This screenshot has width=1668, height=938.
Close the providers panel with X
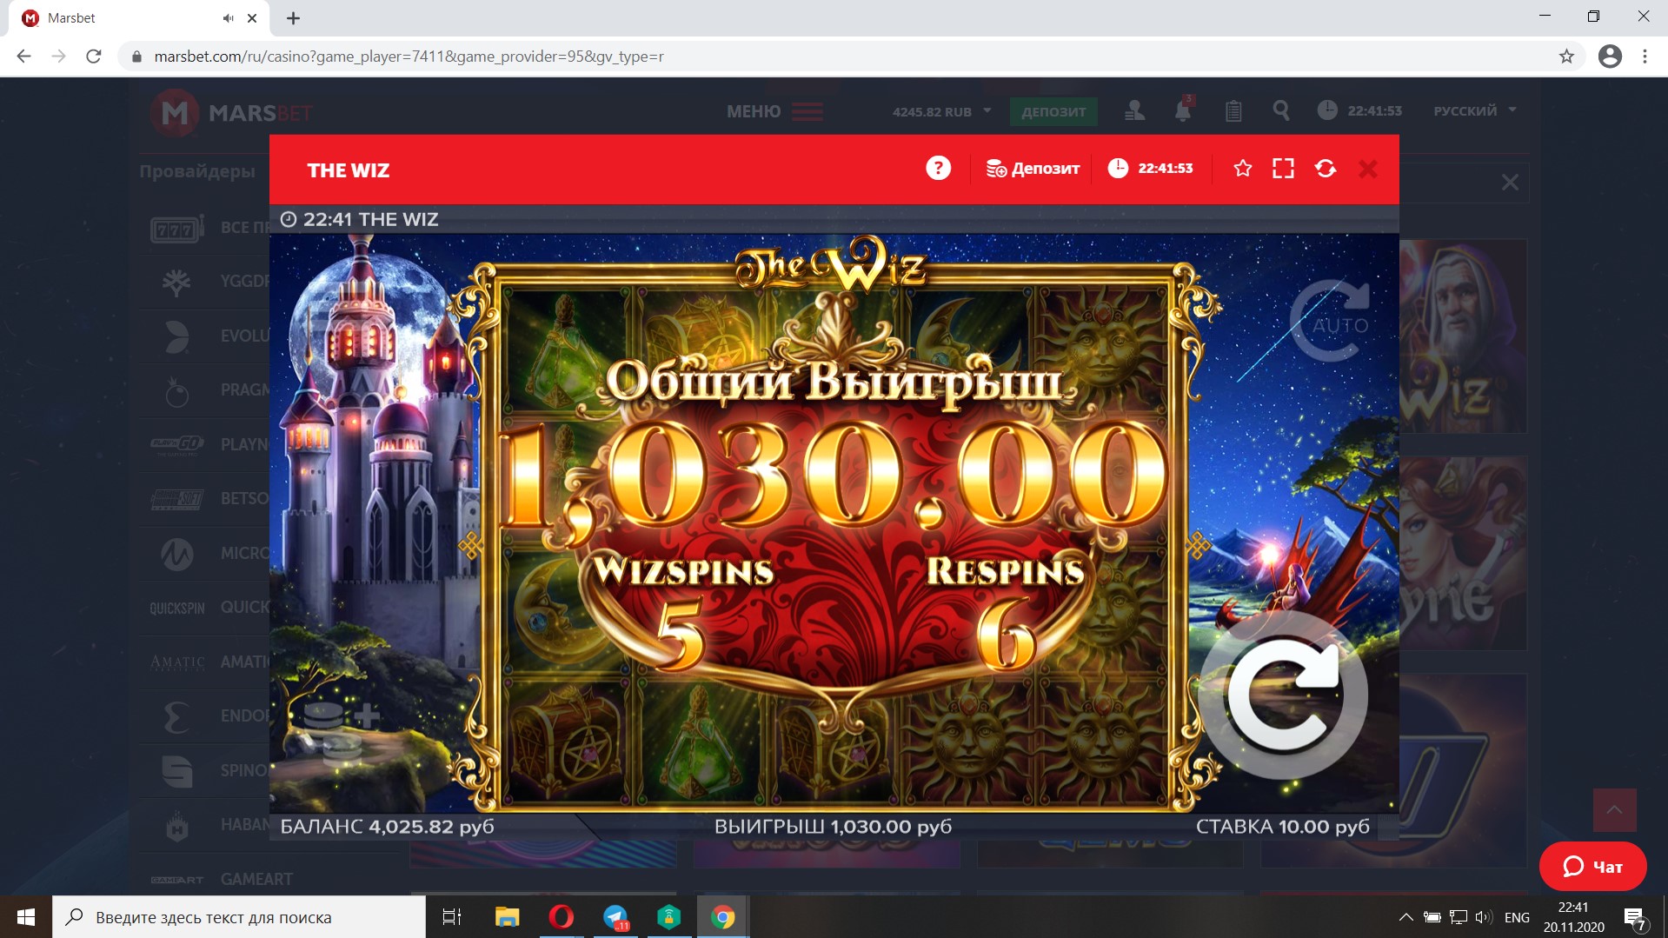(x=1510, y=183)
